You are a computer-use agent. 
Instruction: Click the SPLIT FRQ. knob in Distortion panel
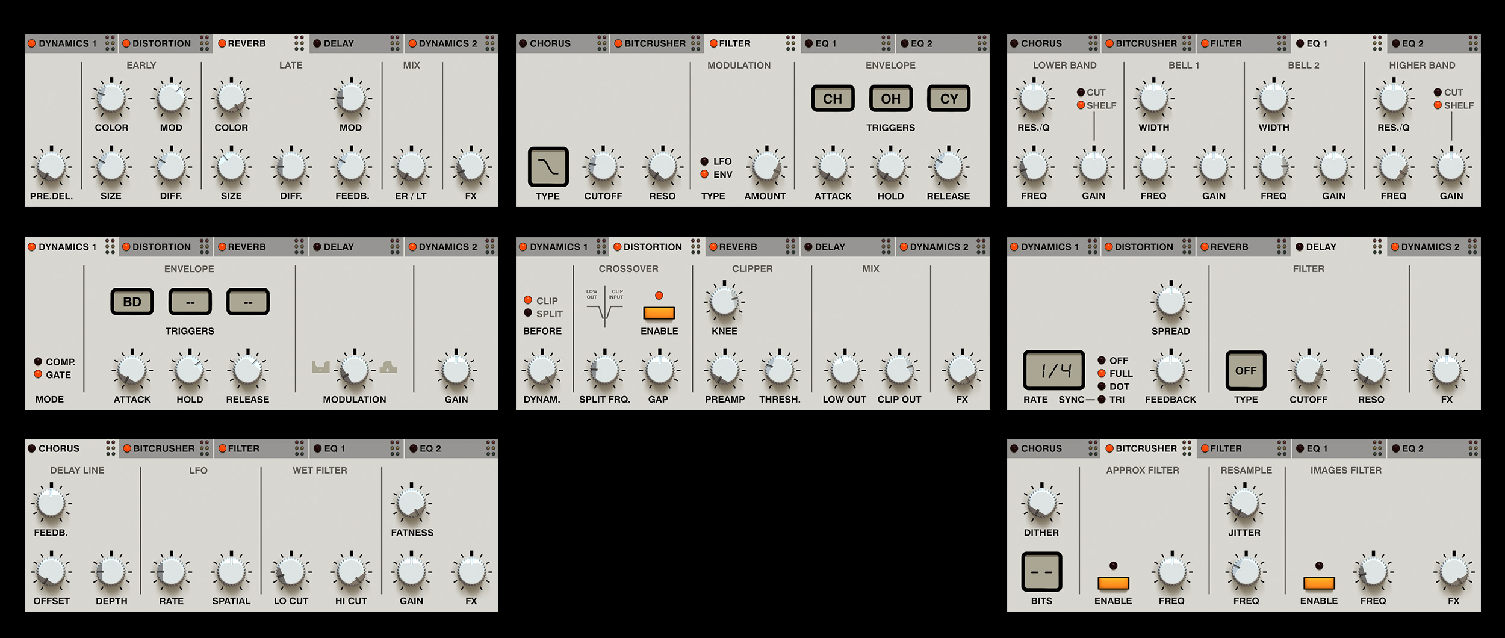tap(604, 371)
